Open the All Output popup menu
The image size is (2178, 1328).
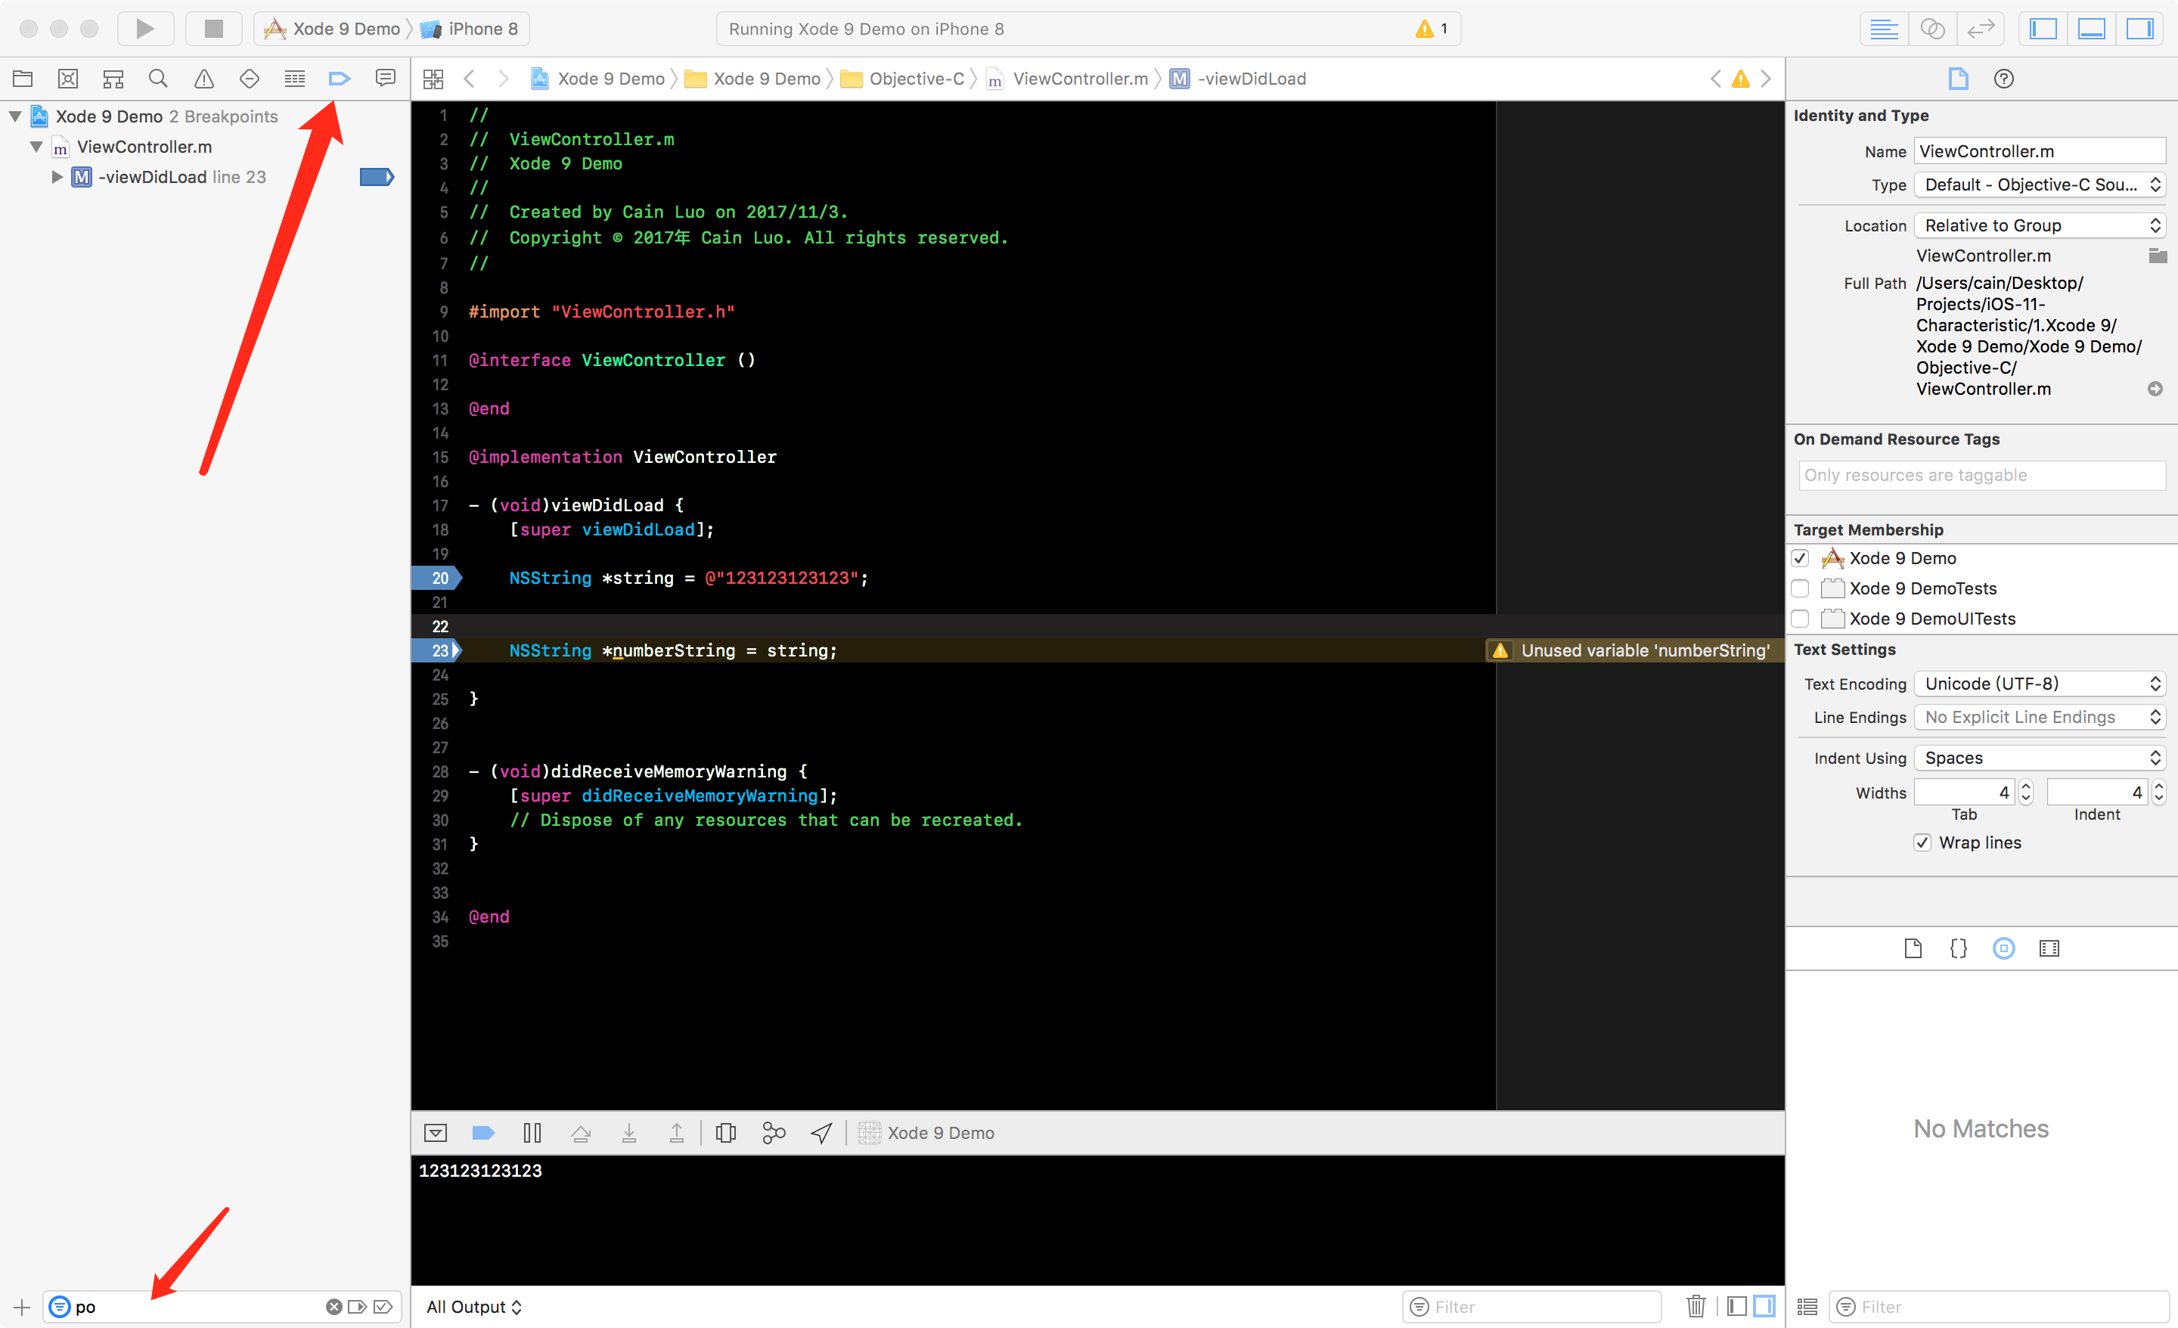[x=475, y=1307]
